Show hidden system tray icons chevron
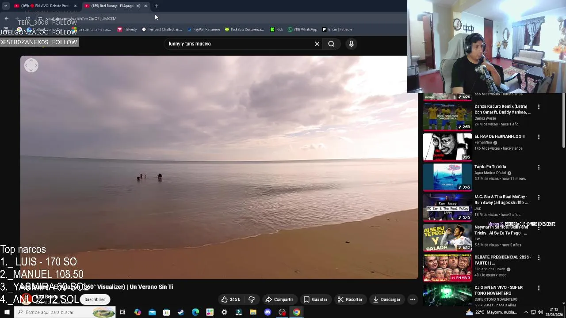 [x=526, y=312]
